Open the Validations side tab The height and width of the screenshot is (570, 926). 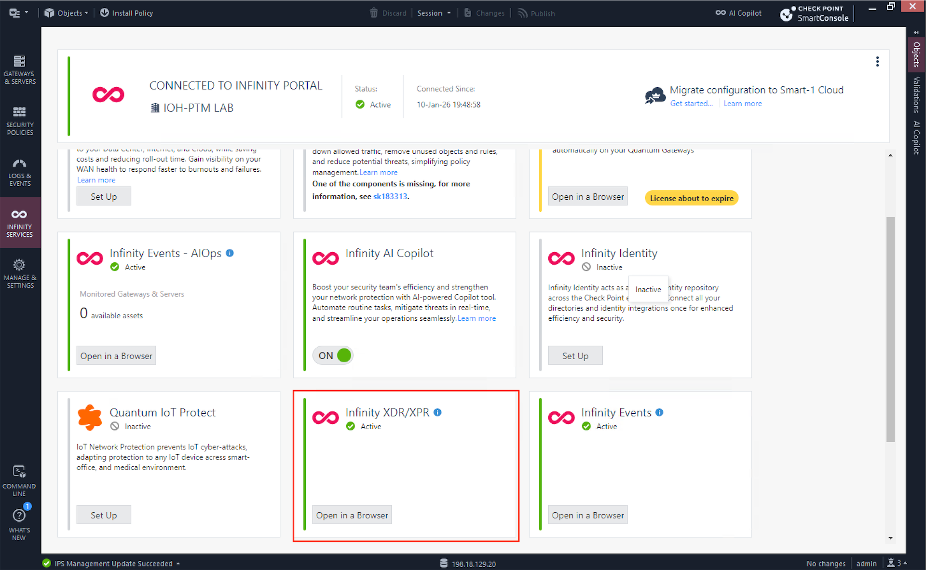pyautogui.click(x=916, y=95)
